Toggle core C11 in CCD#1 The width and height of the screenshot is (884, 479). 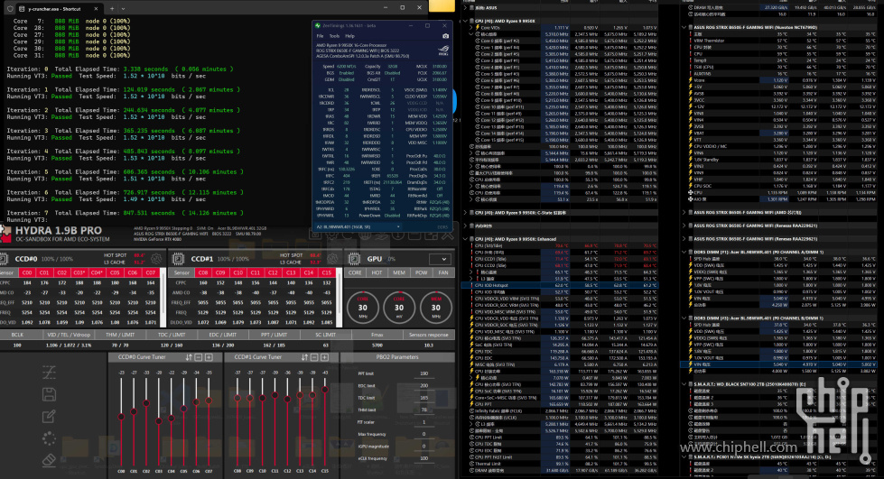point(256,272)
